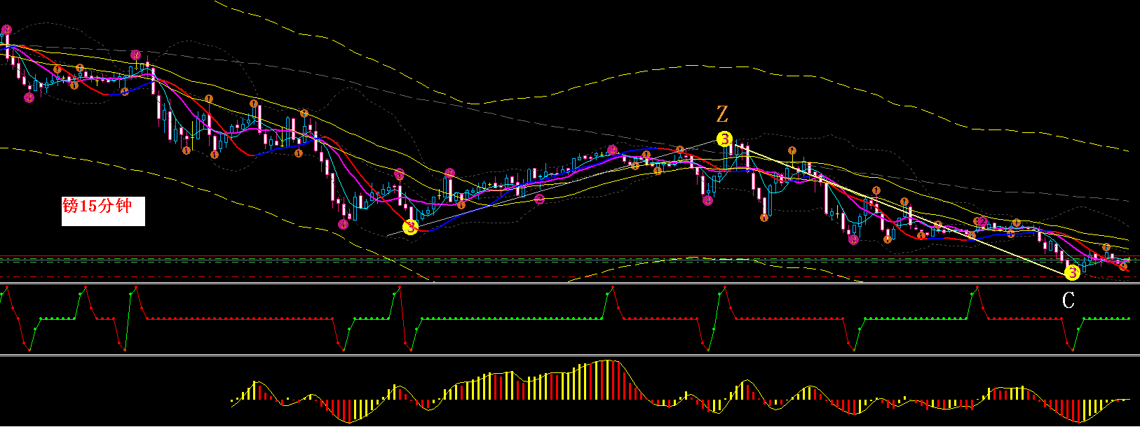This screenshot has width=1140, height=427.
Task: Click the orange Z wave label
Action: coord(721,113)
